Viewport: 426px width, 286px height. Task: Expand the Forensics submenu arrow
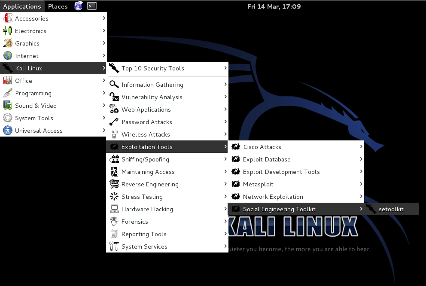(225, 221)
